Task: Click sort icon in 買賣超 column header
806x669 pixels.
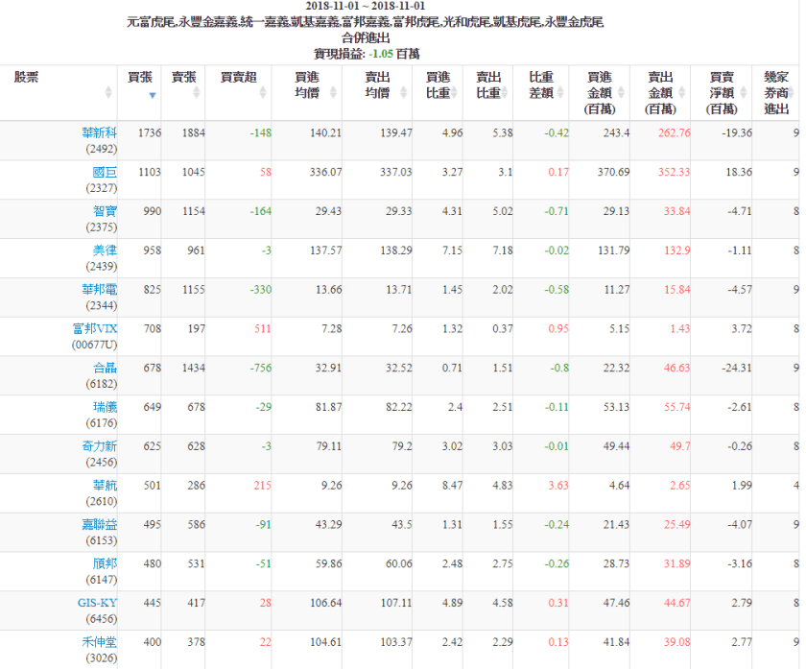Action: (262, 93)
